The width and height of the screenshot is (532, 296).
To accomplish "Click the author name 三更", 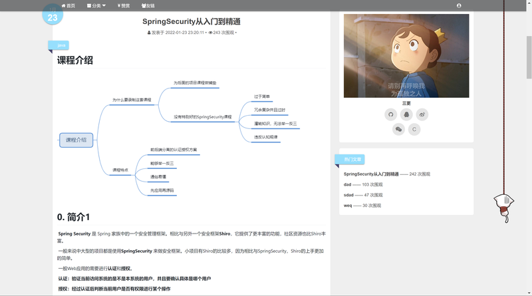I will click(x=406, y=103).
